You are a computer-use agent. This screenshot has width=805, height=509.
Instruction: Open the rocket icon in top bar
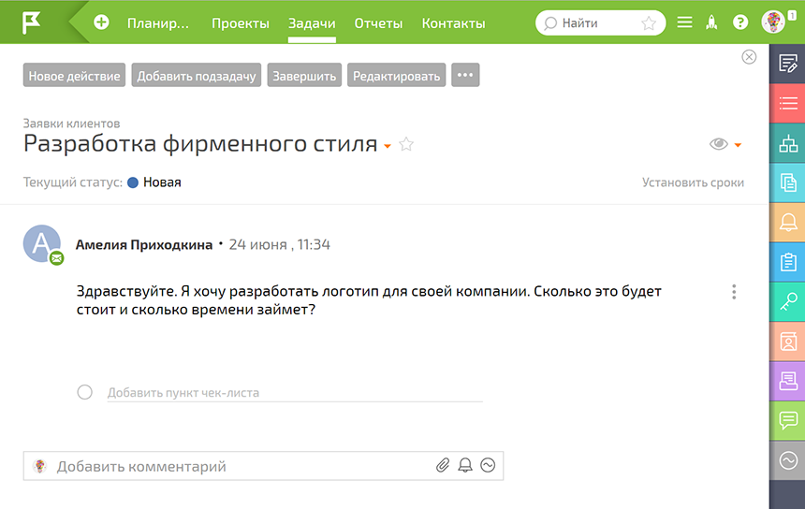[711, 23]
